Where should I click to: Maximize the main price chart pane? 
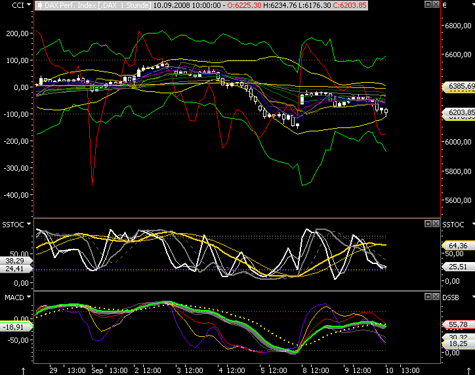pos(428,4)
